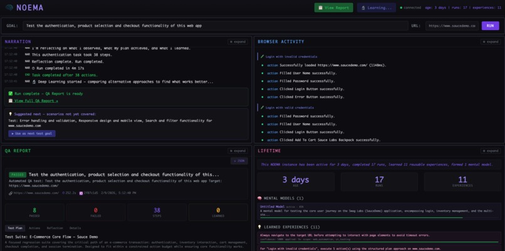Click the 11 EXPERIENCES stat card

pos(462,182)
